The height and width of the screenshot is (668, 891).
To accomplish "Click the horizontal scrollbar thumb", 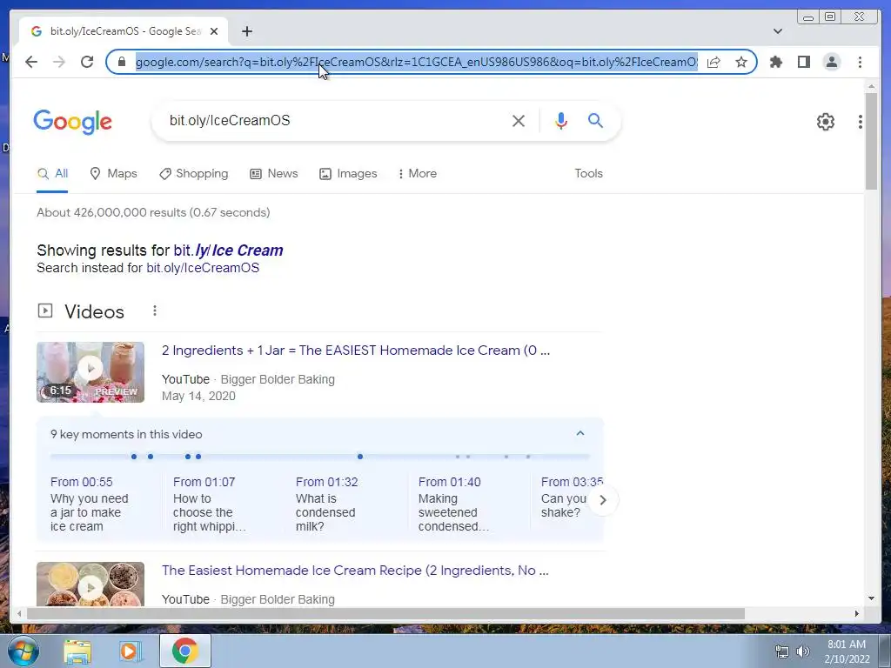I will 385,614.
